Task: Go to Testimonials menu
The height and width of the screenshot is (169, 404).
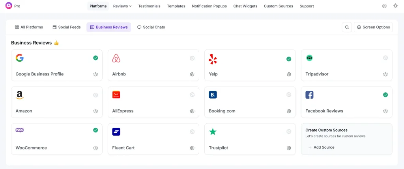Action: point(149,6)
